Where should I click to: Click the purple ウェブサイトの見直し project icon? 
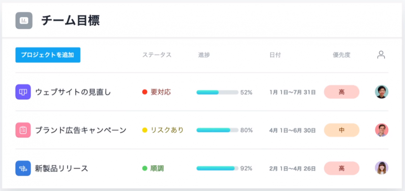[23, 92]
